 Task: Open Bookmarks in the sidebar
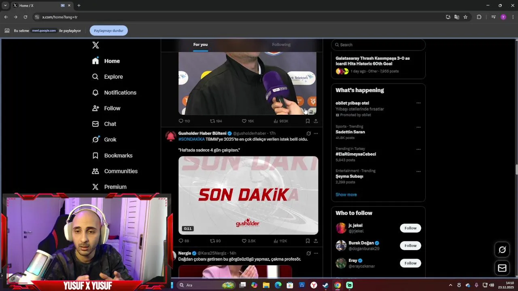coord(112,156)
